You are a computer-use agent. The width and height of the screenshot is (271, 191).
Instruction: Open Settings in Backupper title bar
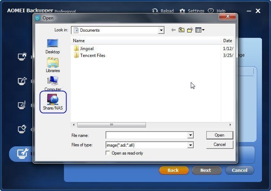[x=192, y=11]
